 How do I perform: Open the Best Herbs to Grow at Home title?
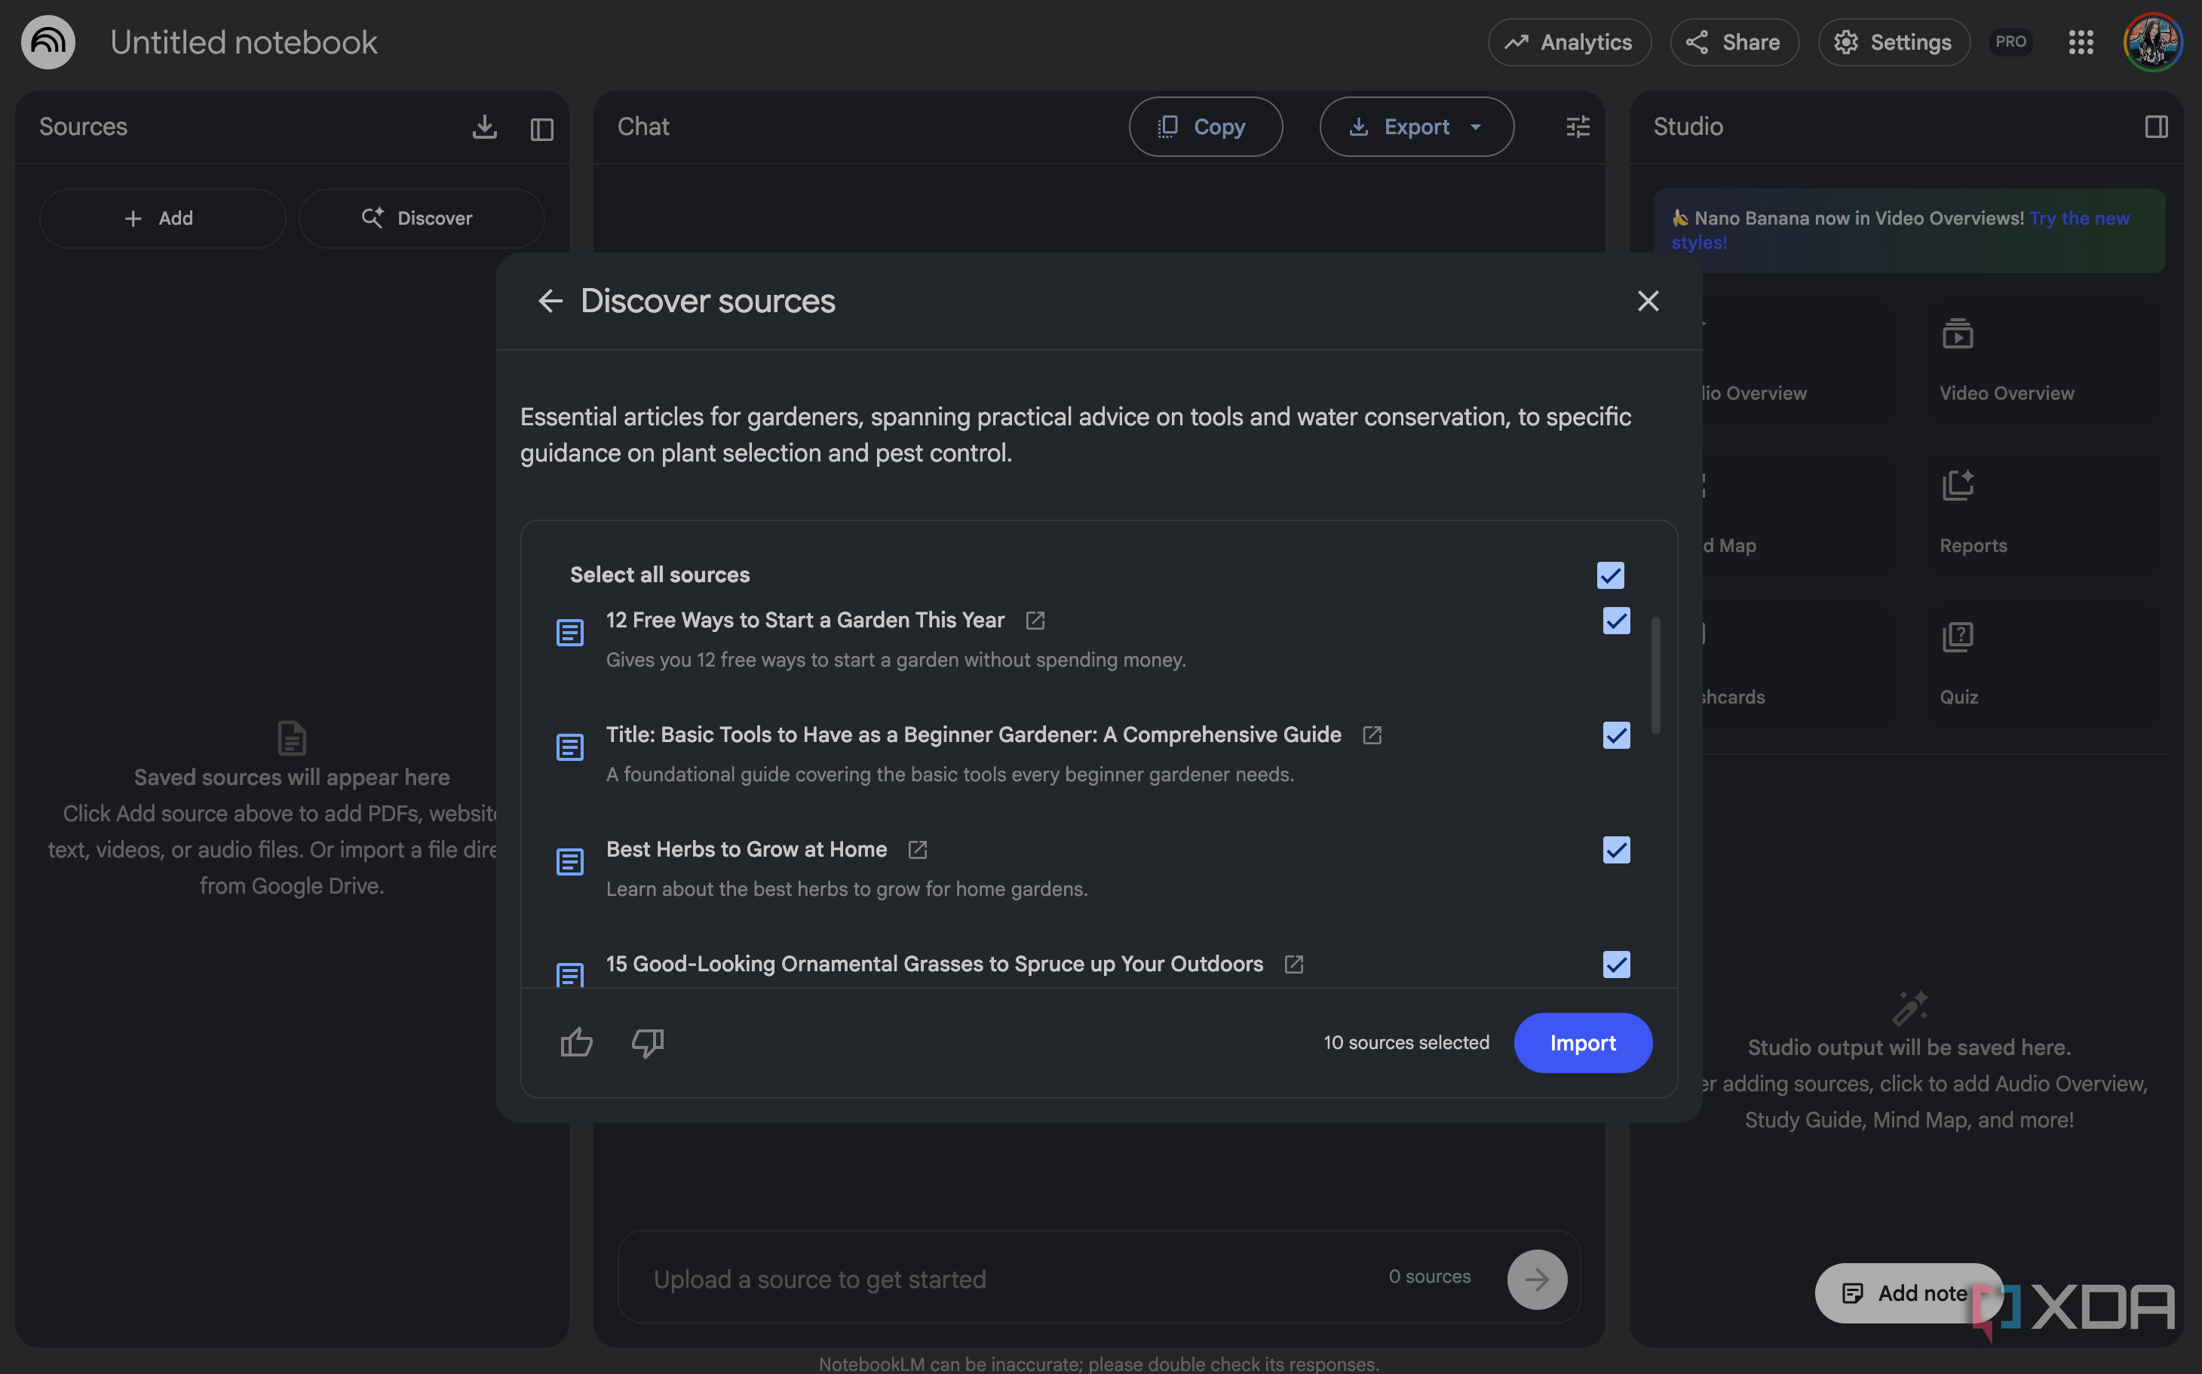746,850
